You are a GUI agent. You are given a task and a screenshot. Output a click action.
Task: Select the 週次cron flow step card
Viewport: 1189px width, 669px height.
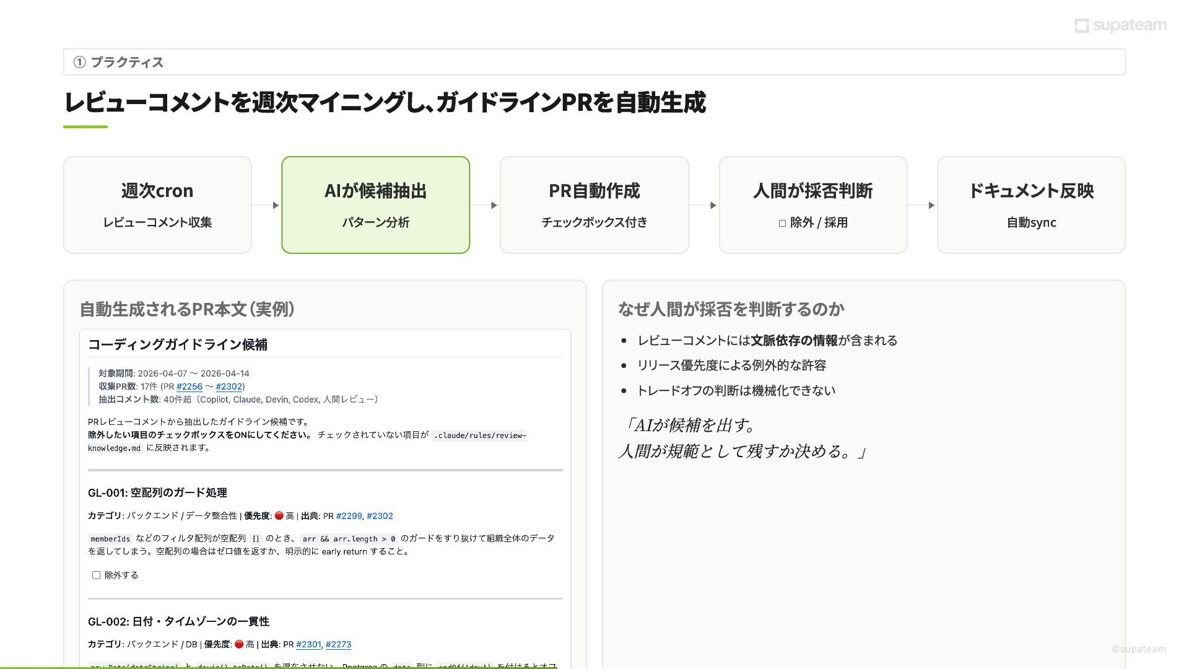coord(157,205)
